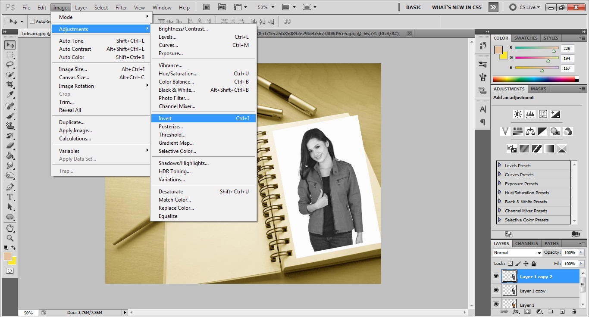Image resolution: width=589 pixels, height=317 pixels.
Task: Select the Eyedropper tool
Action: point(10,95)
